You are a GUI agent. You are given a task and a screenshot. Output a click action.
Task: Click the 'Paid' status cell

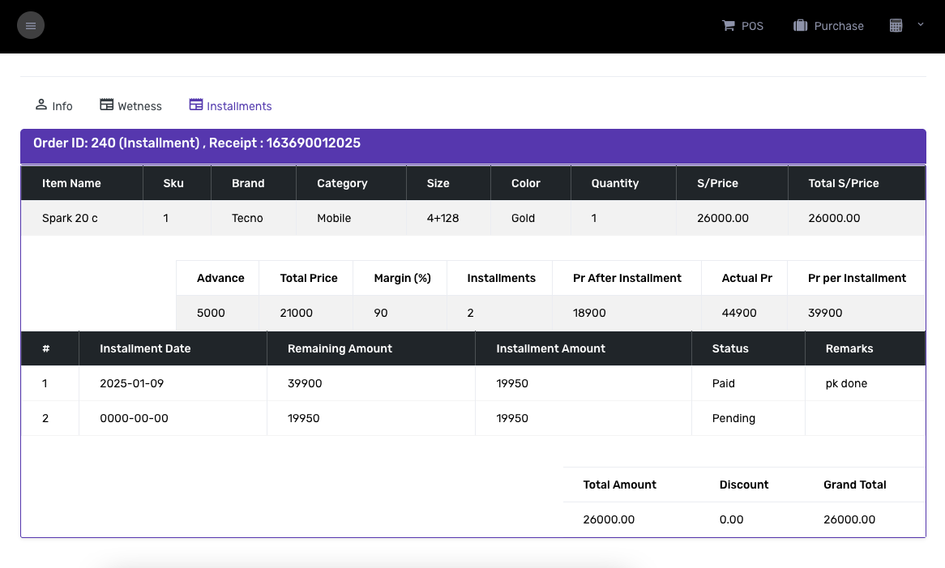pos(749,384)
